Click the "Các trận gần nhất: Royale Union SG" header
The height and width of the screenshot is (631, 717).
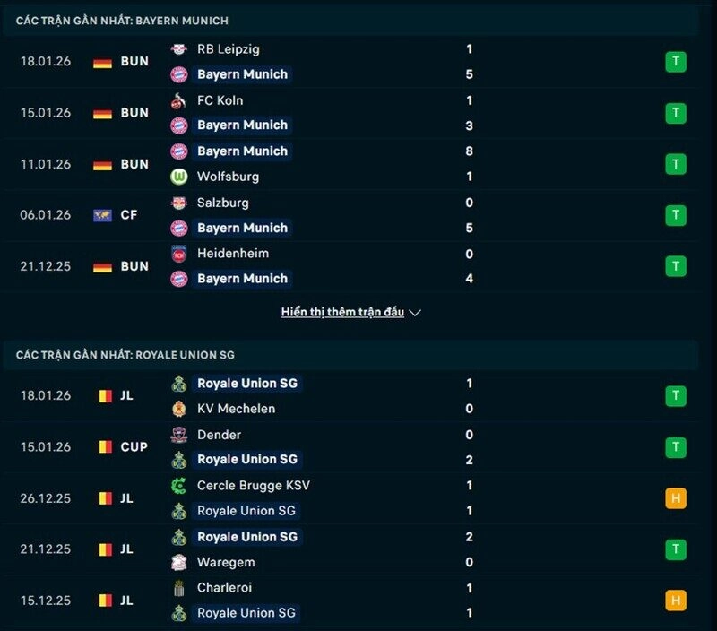click(x=125, y=355)
